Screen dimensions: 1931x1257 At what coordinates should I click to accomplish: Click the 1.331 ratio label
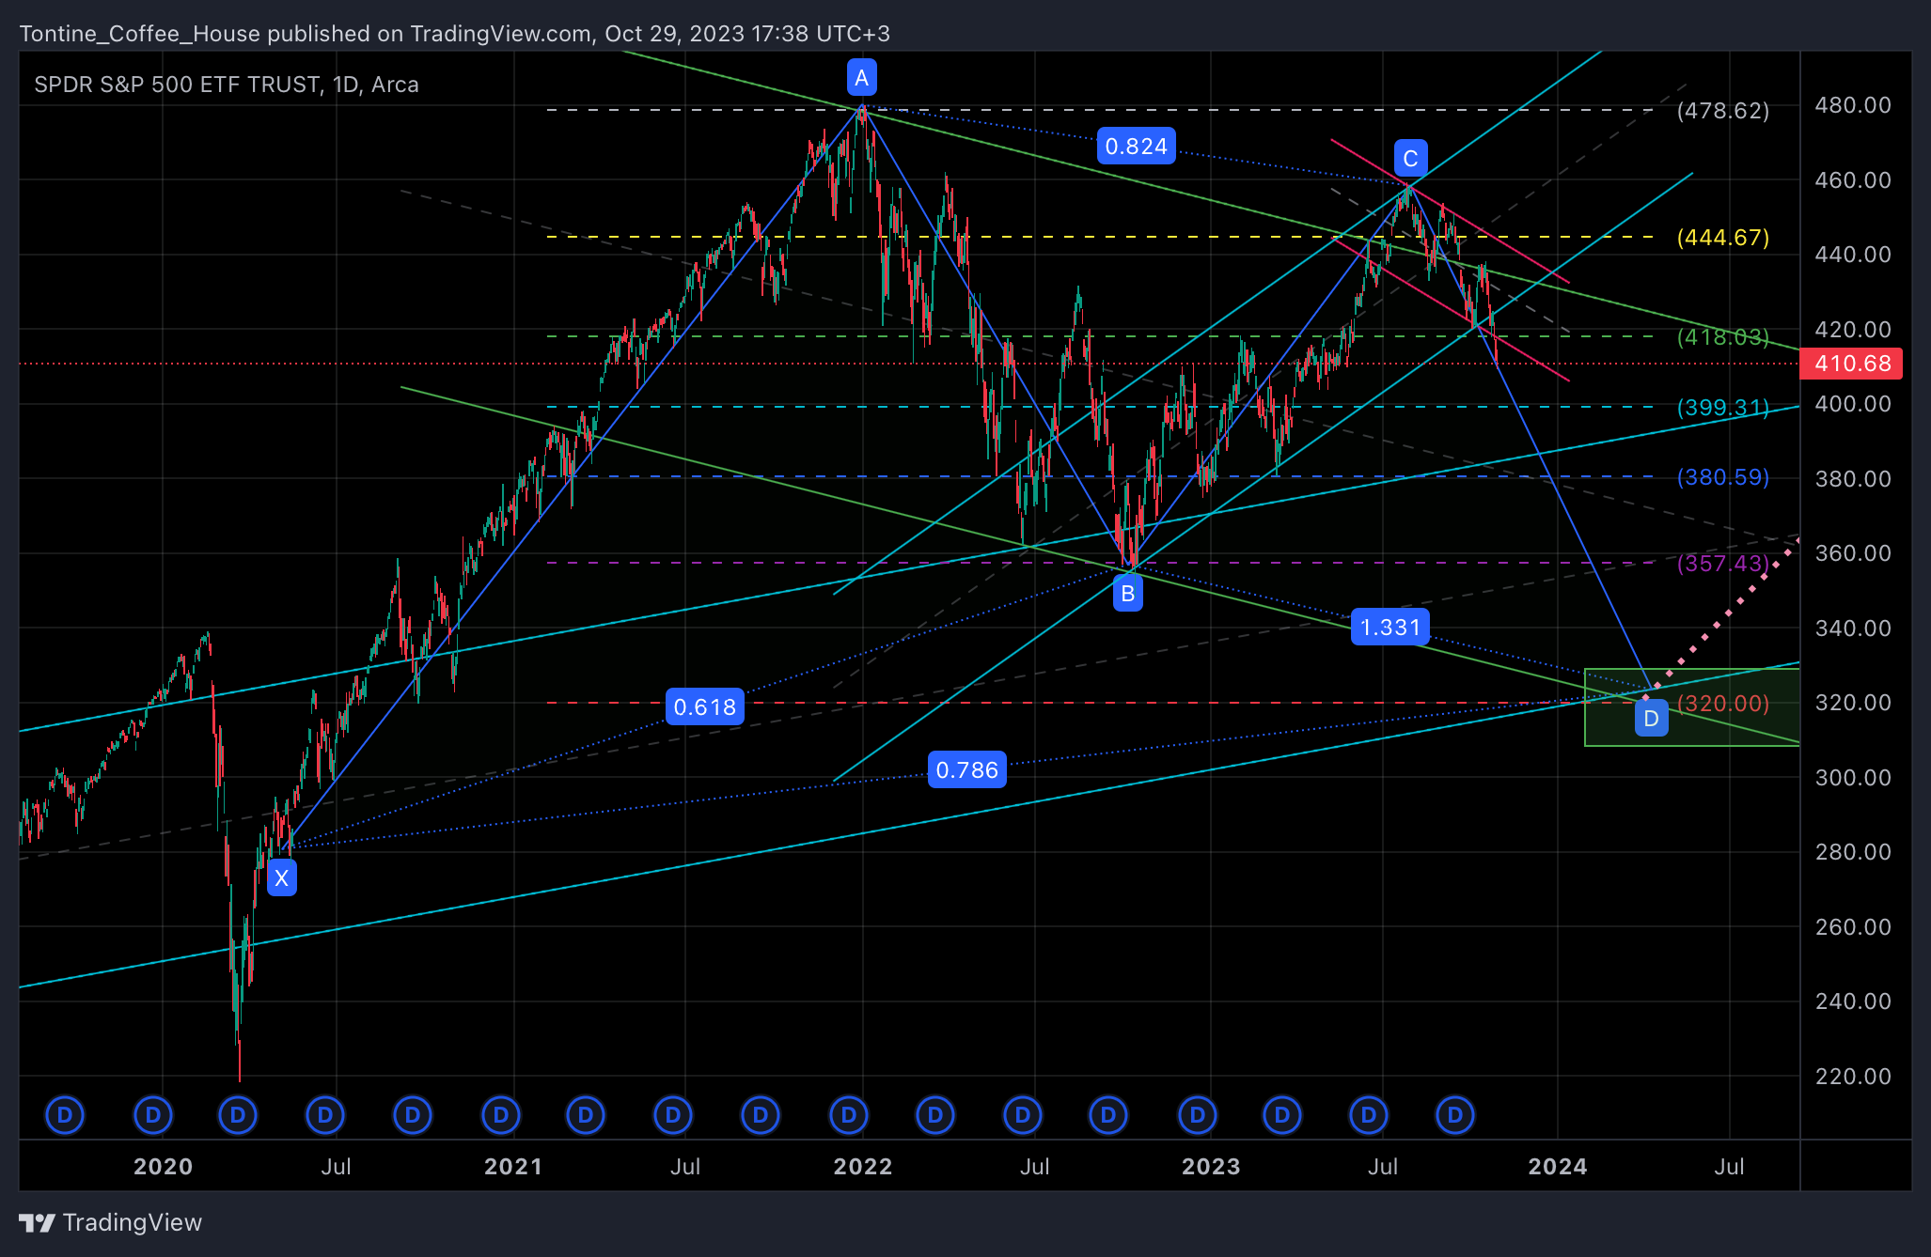[x=1389, y=627]
